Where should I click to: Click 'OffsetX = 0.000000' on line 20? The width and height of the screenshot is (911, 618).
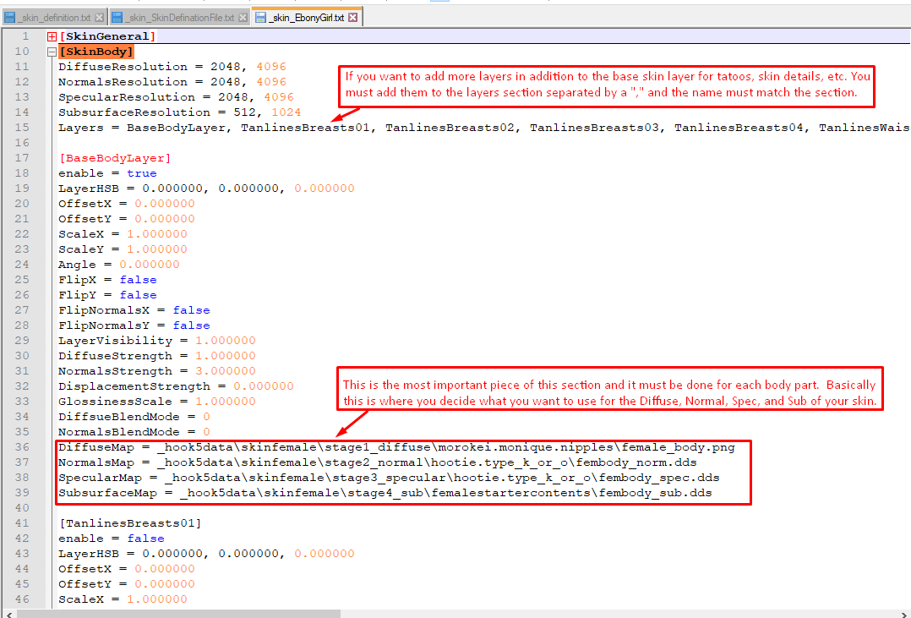[x=127, y=204]
